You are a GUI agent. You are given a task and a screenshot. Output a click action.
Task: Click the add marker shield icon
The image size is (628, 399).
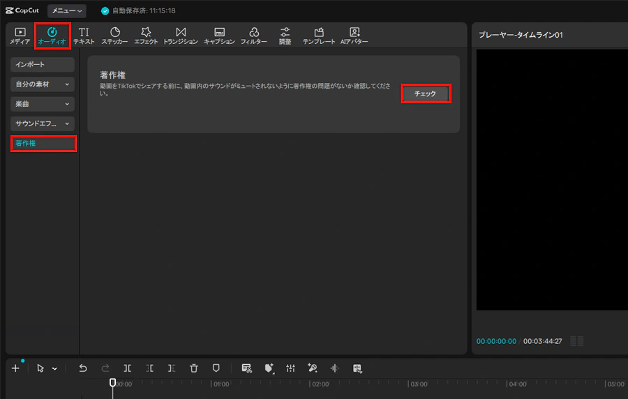coord(216,368)
